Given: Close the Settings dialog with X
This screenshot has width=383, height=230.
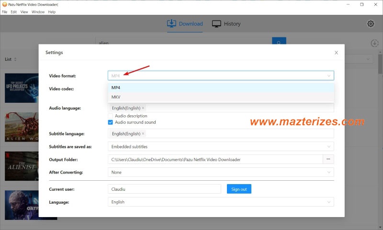Looking at the screenshot, I should [336, 53].
